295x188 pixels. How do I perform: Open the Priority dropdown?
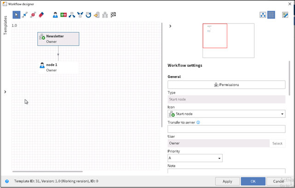[x=195, y=158]
